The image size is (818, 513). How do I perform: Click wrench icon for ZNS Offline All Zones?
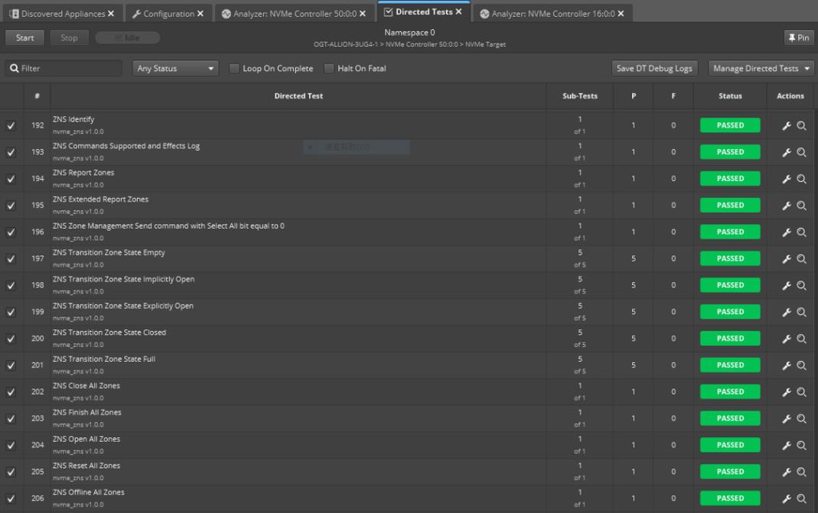pyautogui.click(x=786, y=498)
